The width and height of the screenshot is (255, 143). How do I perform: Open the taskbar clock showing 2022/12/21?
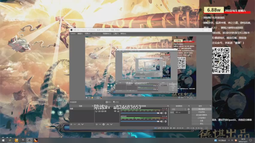point(243,140)
